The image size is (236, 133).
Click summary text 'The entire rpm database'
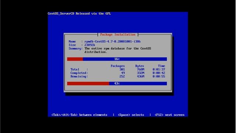(x=105, y=48)
